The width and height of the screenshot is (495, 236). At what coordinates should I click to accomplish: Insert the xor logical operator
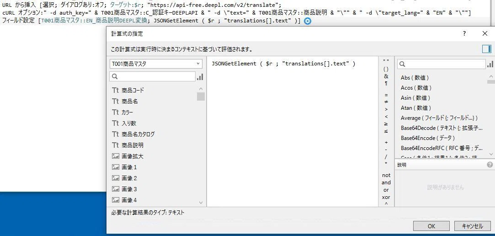(386, 197)
